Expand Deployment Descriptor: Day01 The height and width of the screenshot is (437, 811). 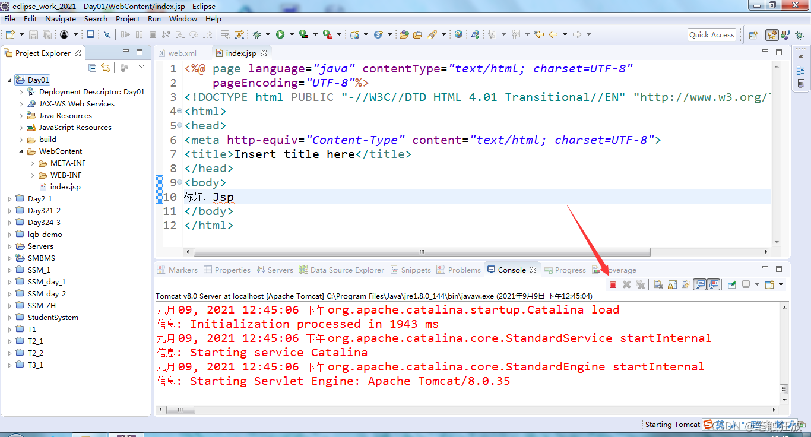[21, 92]
